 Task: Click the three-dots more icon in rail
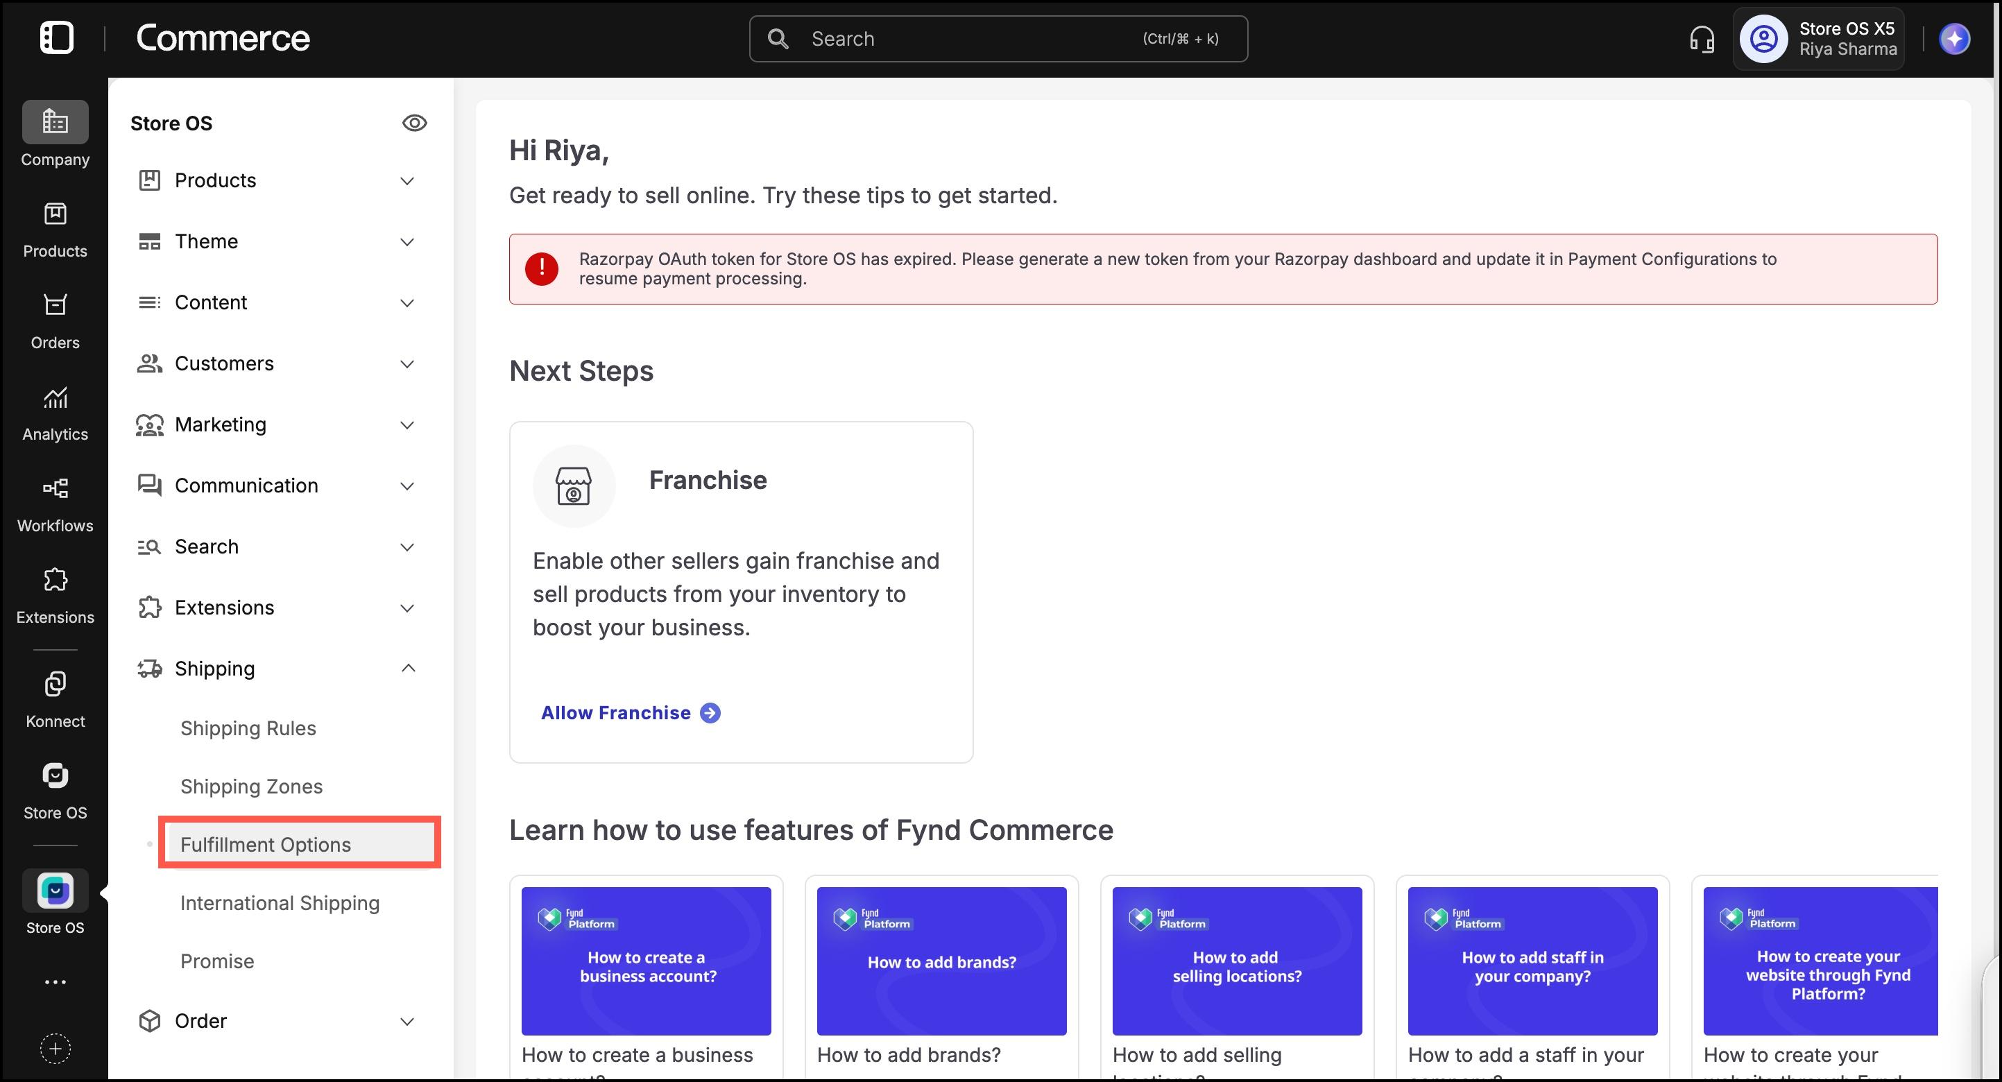(55, 981)
